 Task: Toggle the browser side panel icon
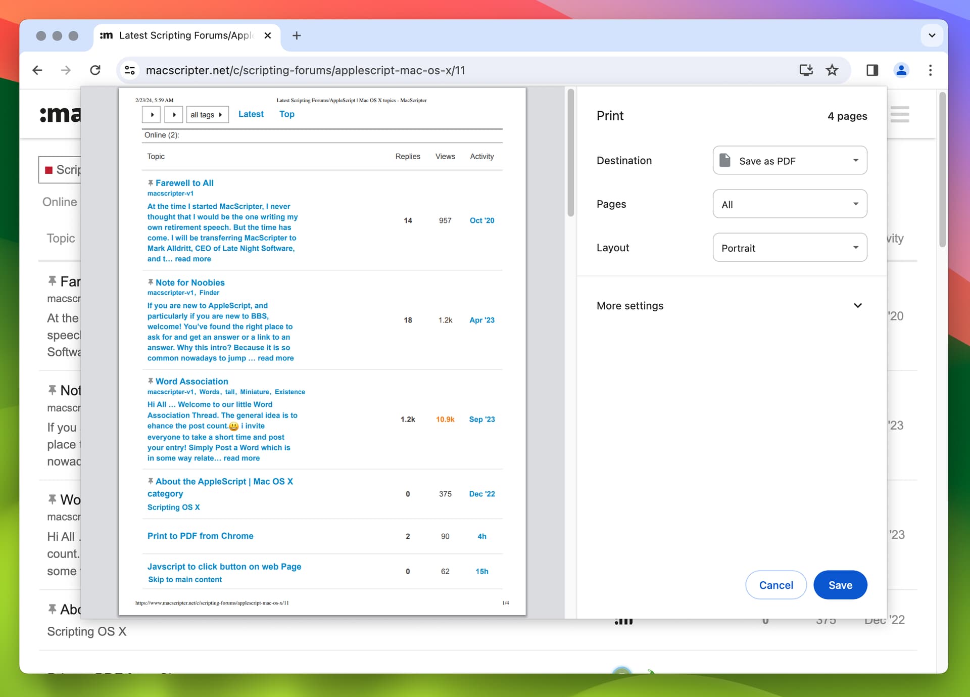click(872, 70)
